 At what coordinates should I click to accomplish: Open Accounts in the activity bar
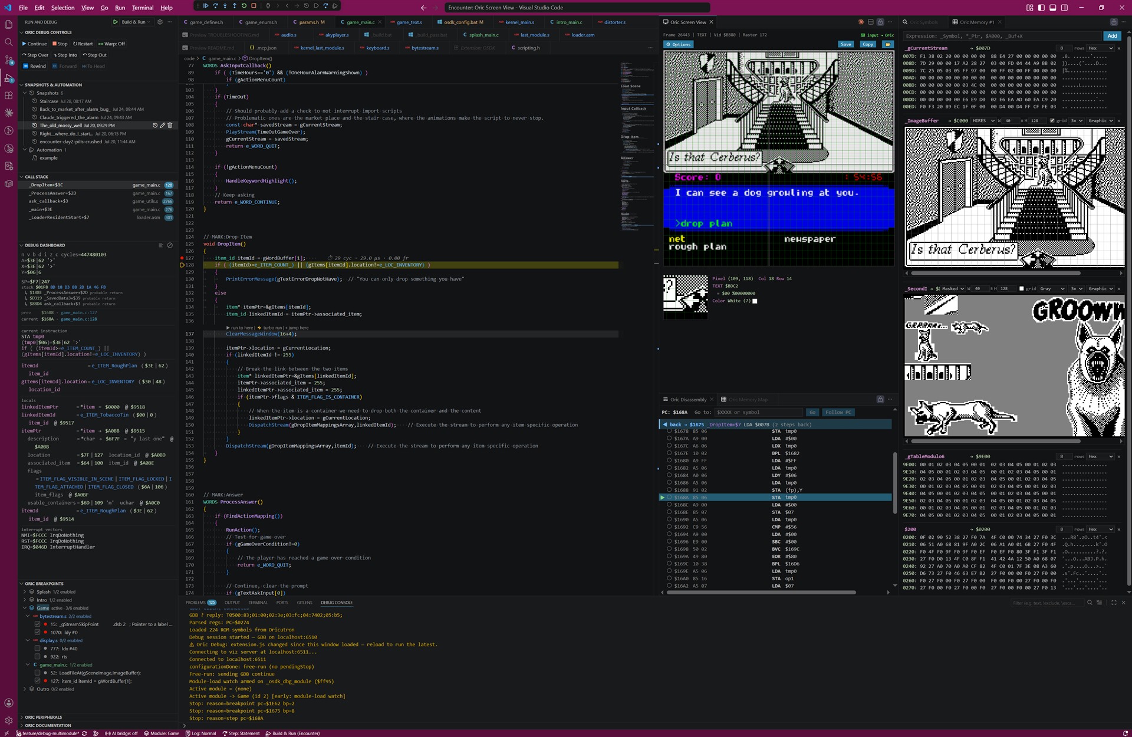click(9, 702)
